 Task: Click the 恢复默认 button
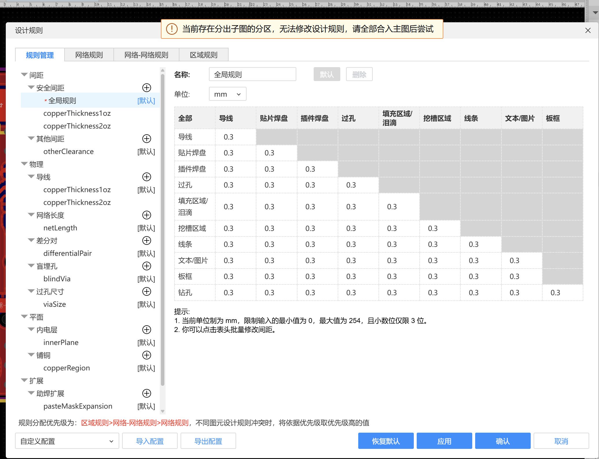click(x=386, y=441)
